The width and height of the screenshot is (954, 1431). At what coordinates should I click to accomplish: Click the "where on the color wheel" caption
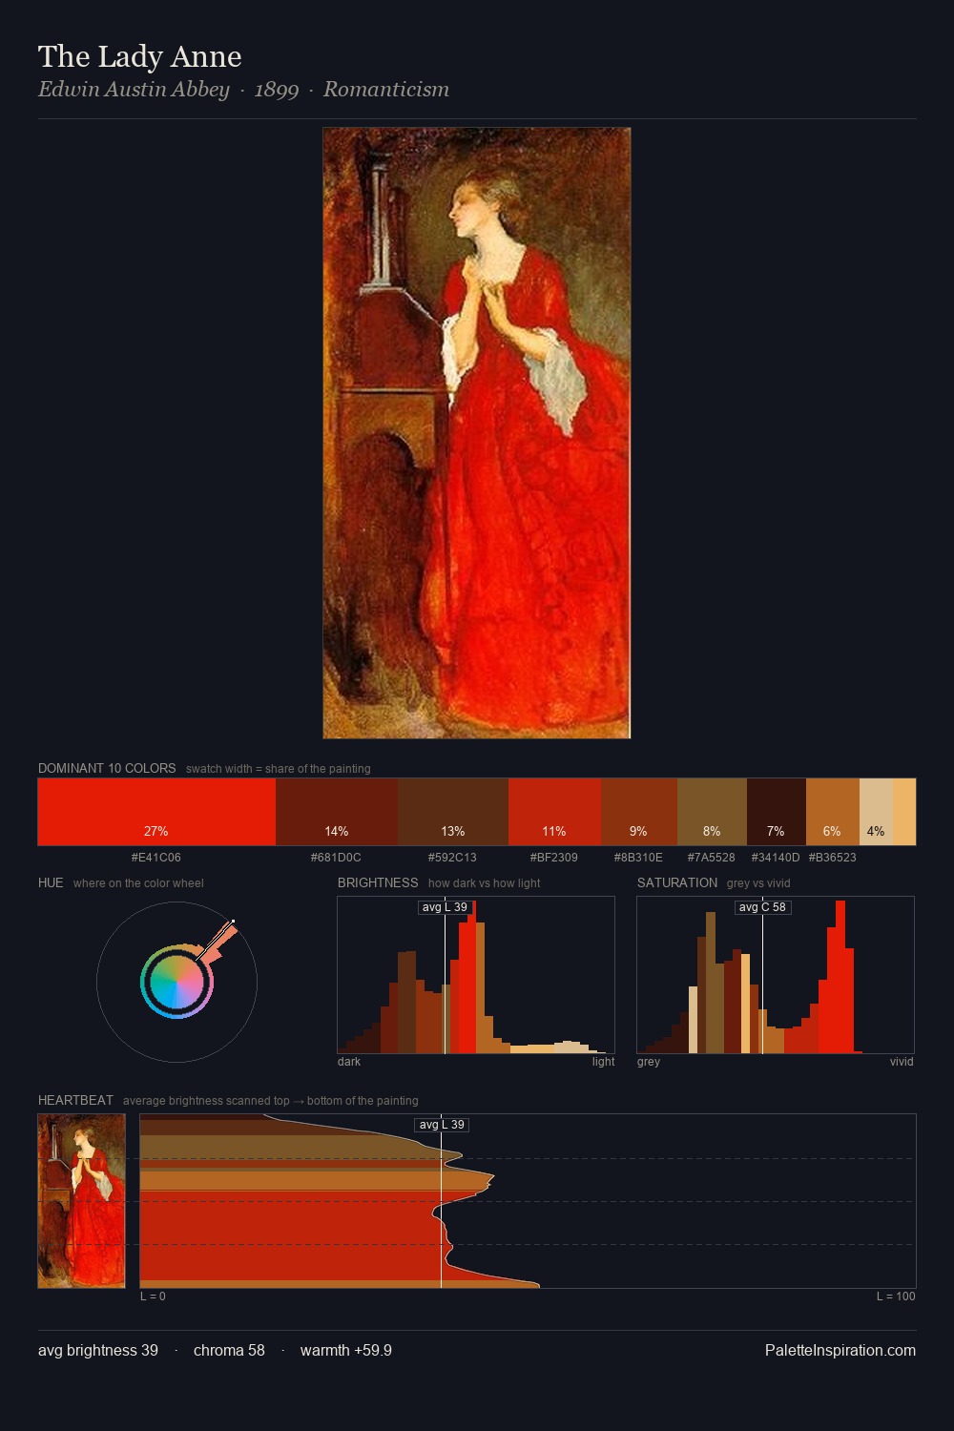click(x=138, y=883)
